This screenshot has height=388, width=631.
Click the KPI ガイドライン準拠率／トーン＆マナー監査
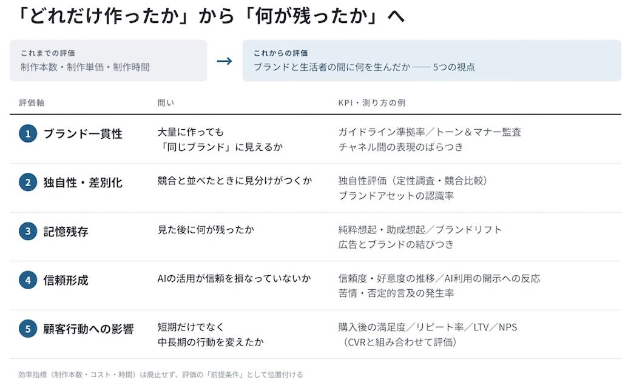[430, 132]
